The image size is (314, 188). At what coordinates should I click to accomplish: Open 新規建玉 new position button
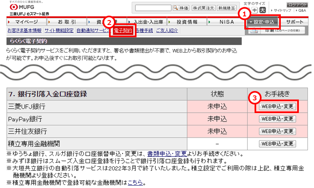click(x=227, y=8)
